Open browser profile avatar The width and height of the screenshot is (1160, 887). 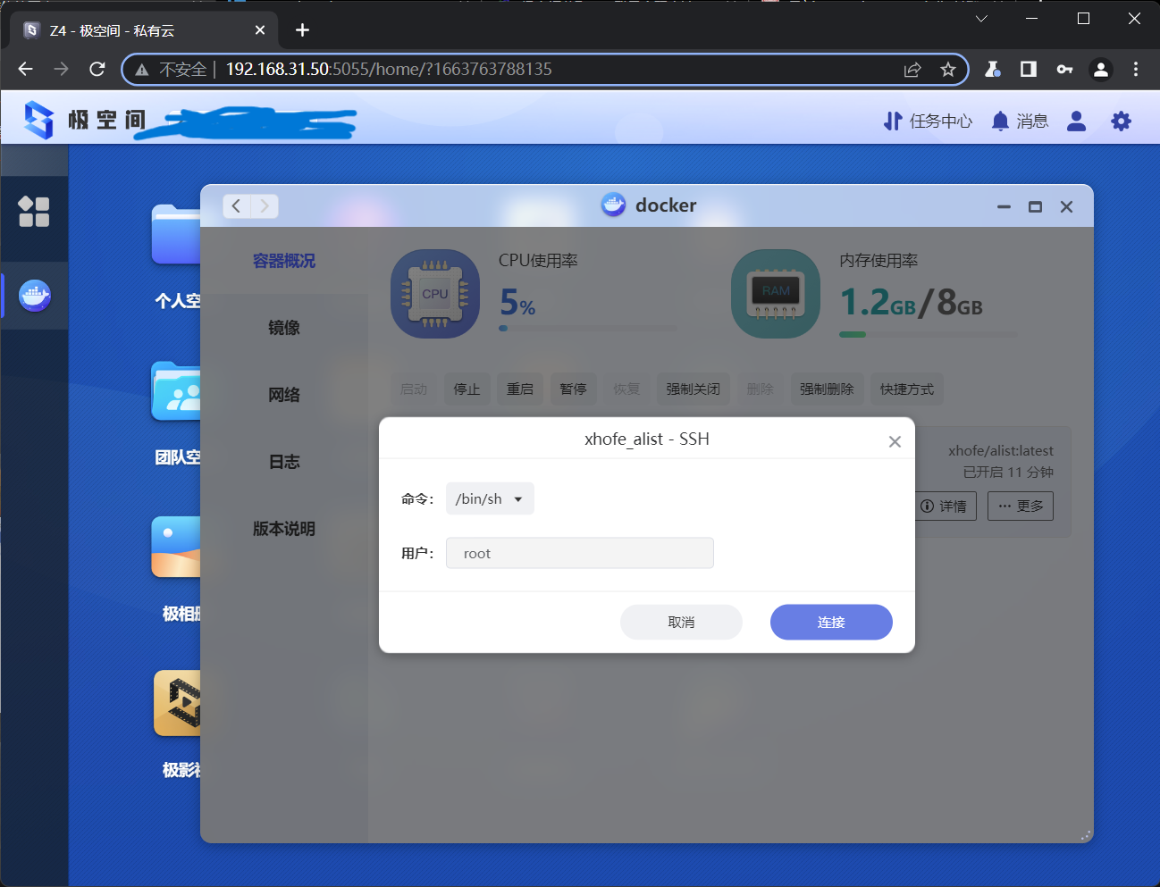click(x=1101, y=69)
